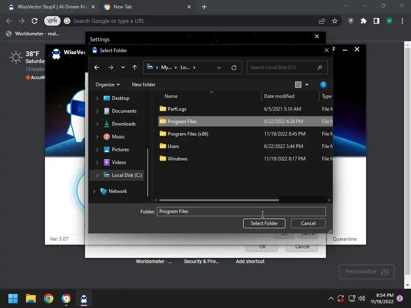Screen dimensions: 411x308
Task: Open the Windows Start menu
Action: point(13,298)
